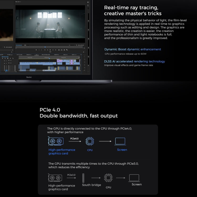Click the blue High-performance graphics card label
This screenshot has width=197, height=197.
point(62,152)
